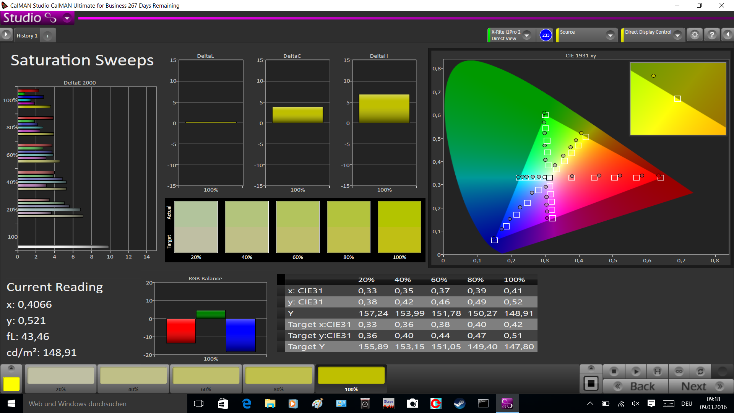734x413 pixels.
Task: Toggle the continuous read infinity icon
Action: click(x=679, y=371)
